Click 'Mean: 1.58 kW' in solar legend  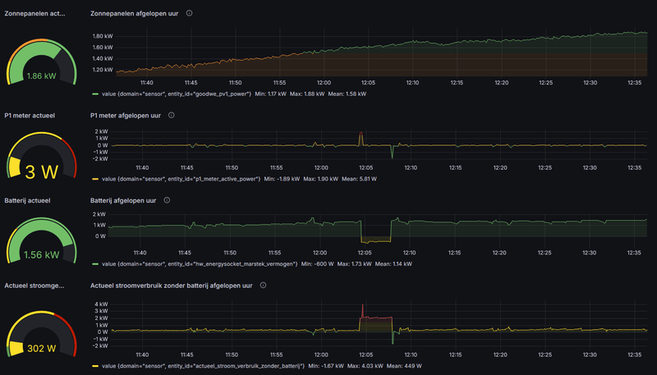pos(347,94)
